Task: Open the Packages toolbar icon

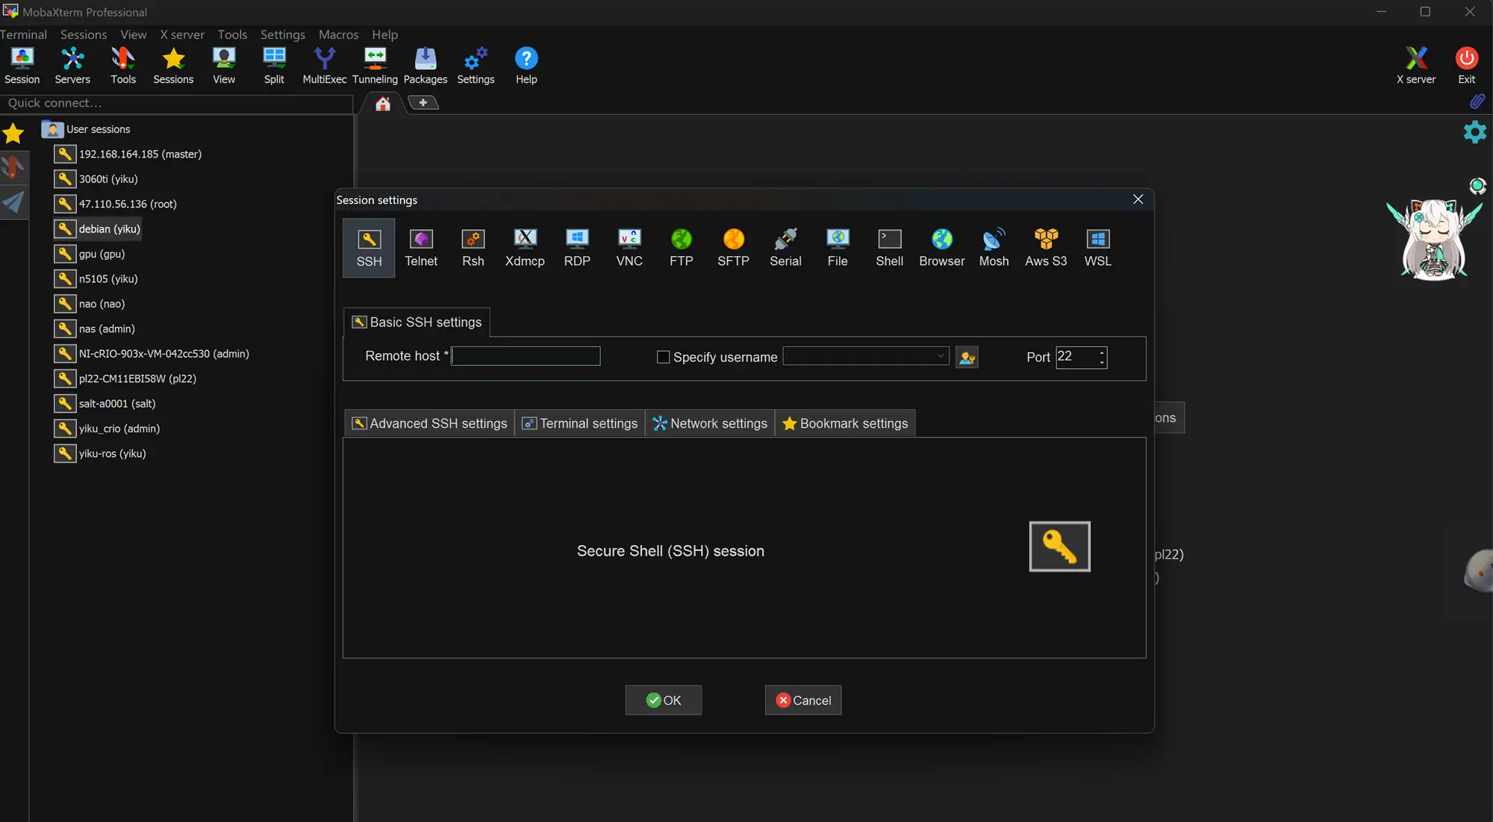Action: (426, 66)
